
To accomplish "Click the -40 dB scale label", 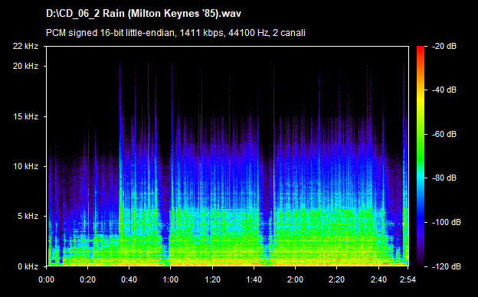I will coord(444,90).
